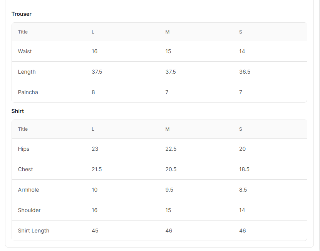Click the Trouser table heading

(22, 14)
